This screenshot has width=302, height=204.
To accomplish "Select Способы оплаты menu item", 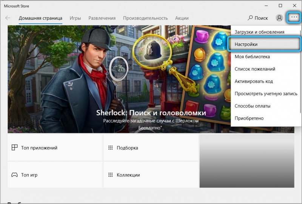I will [266, 106].
